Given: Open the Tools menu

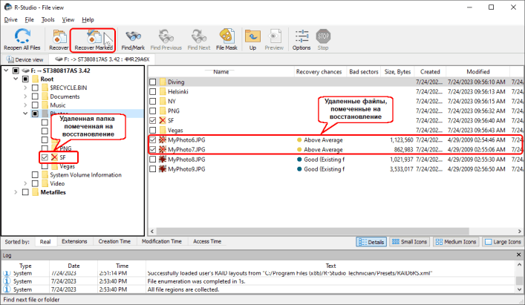Looking at the screenshot, I should [48, 20].
